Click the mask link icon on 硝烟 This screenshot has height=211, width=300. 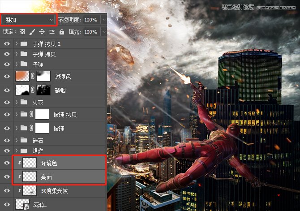[x=33, y=90]
